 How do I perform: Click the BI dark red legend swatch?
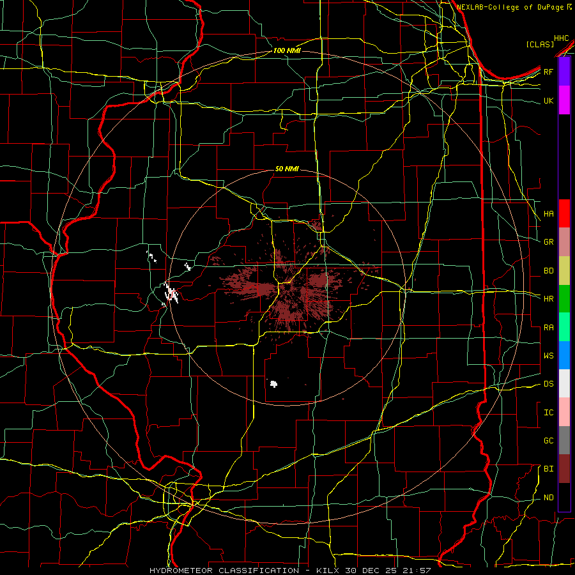[x=564, y=469]
